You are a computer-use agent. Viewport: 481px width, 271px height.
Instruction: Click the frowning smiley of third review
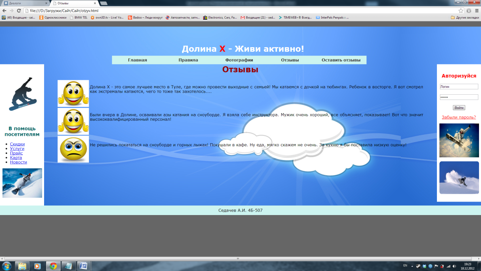click(73, 149)
